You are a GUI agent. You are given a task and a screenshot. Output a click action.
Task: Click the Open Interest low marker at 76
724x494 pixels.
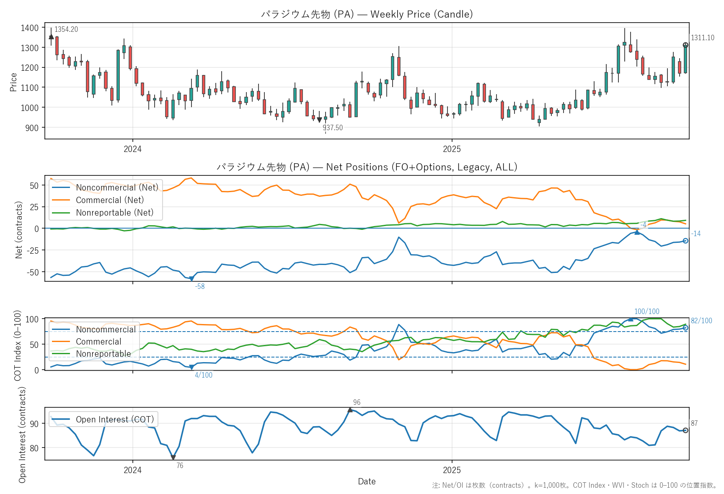pos(173,458)
